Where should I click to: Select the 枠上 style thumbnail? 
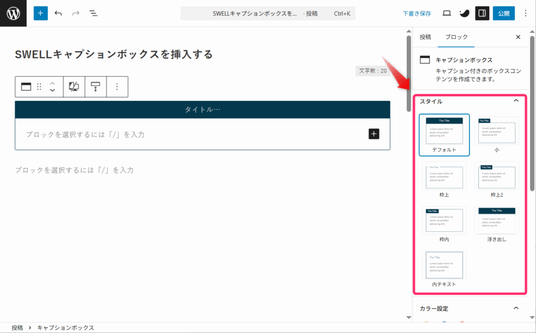[444, 180]
